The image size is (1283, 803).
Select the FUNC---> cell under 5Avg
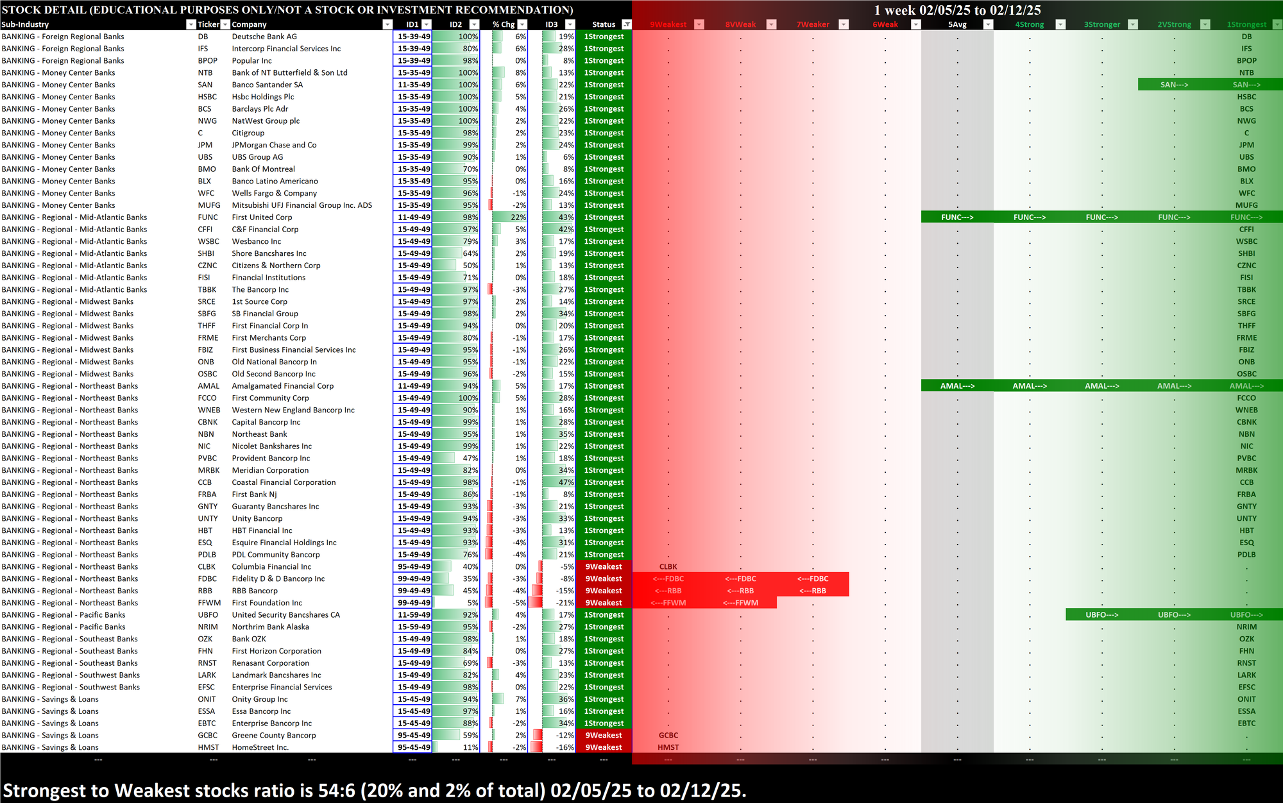957,217
